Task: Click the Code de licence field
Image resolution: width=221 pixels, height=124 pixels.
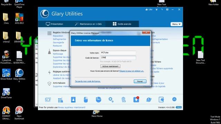Action: click(118, 58)
